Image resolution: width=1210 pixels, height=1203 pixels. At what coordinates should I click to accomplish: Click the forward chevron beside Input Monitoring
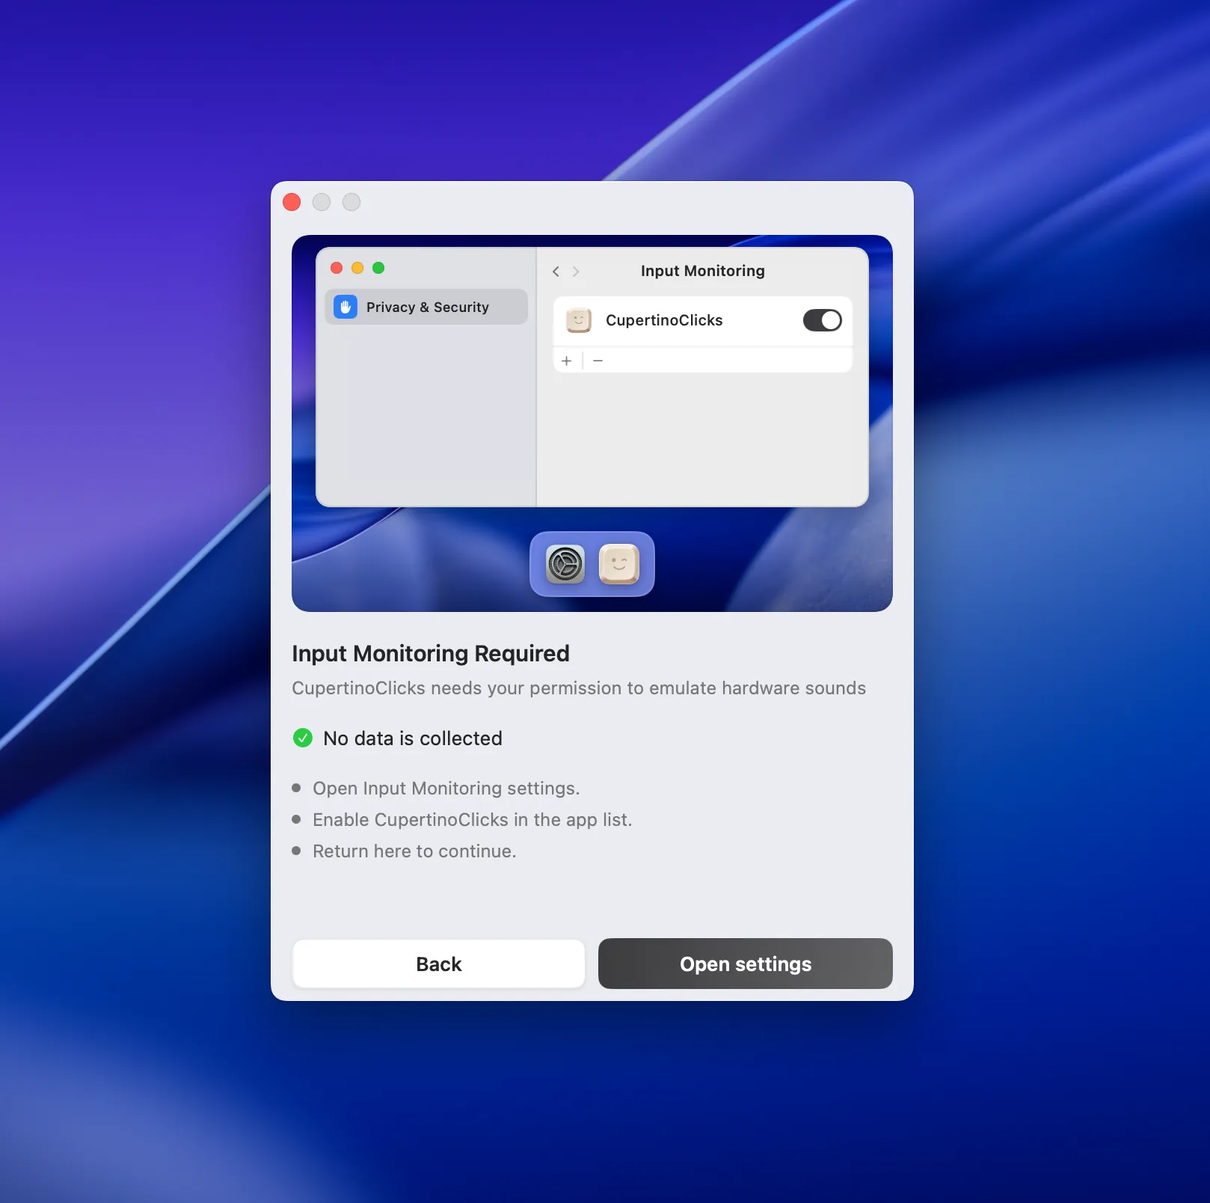coord(576,272)
